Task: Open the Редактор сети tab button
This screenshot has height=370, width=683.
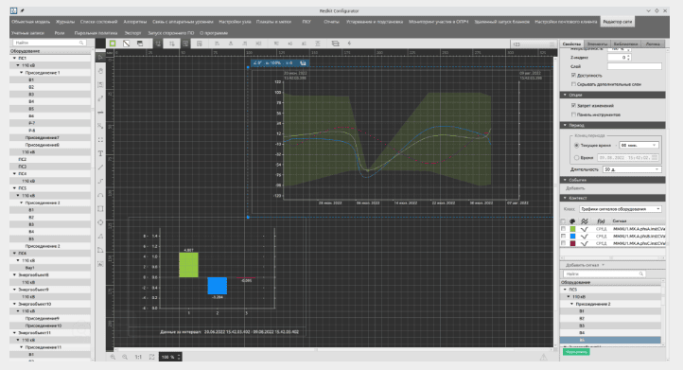Action: (618, 22)
